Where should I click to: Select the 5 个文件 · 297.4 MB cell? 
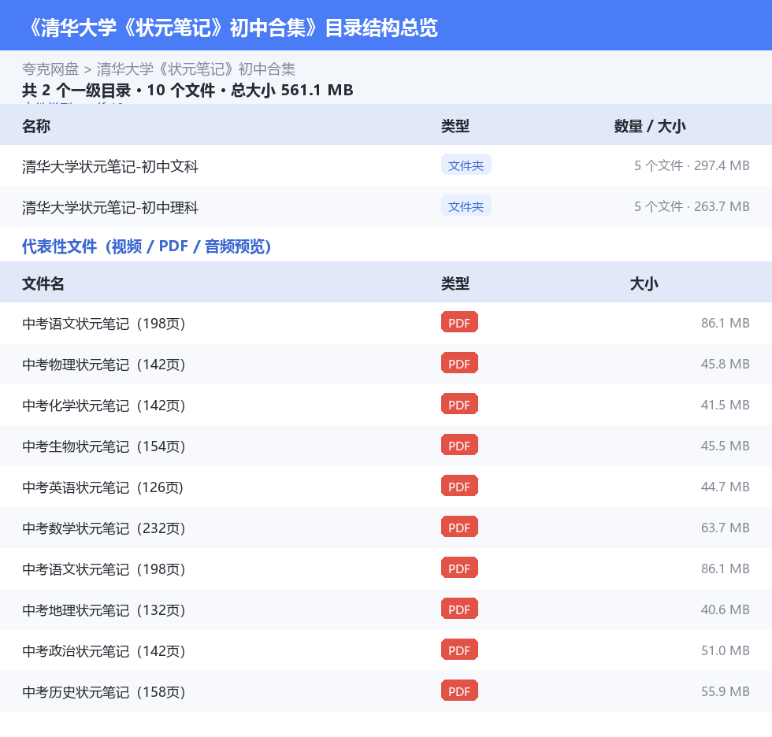(x=692, y=165)
